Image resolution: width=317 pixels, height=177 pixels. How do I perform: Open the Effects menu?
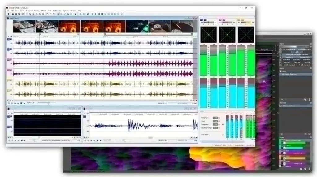43,11
